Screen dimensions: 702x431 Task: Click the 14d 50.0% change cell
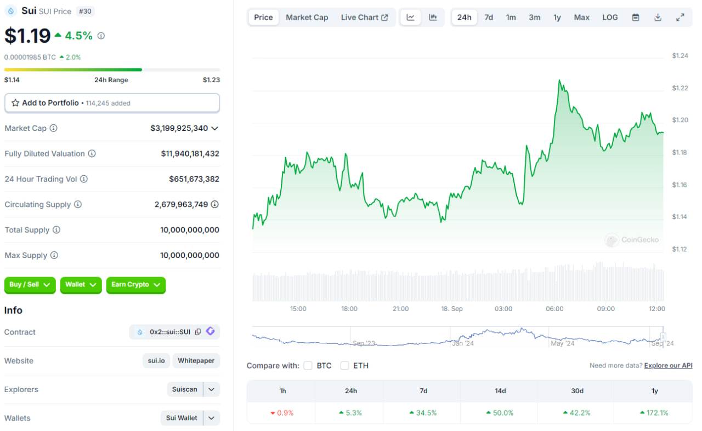click(x=500, y=413)
